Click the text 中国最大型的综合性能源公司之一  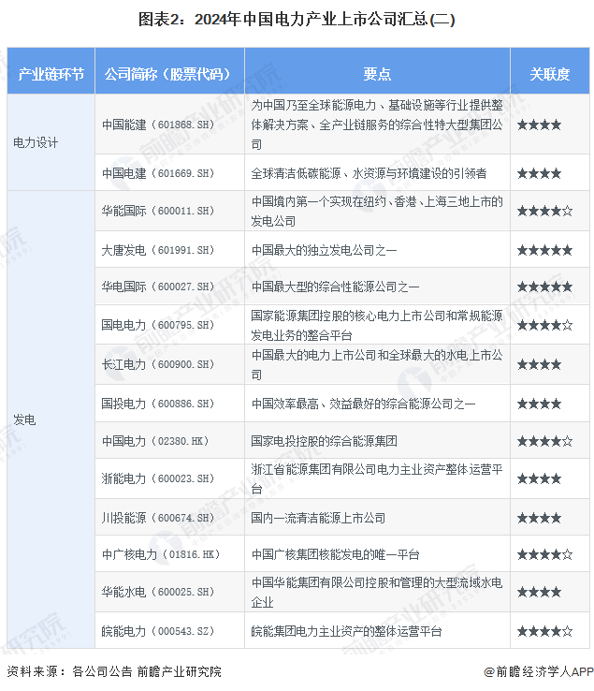(335, 287)
